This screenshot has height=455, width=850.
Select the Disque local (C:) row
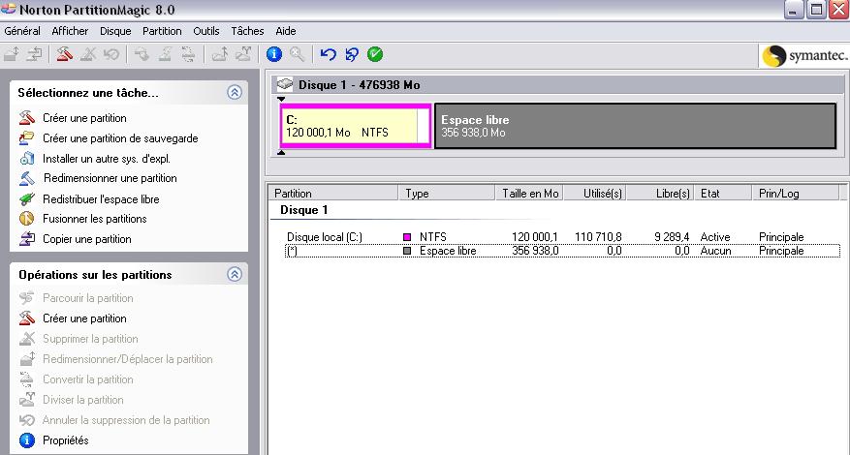click(562, 237)
